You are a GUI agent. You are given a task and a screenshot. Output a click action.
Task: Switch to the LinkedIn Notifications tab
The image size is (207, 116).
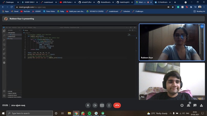(x=163, y=2)
